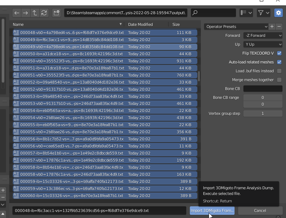Select file 000054-vb0=2b8bae26 in list
Image resolution: width=286 pixels, height=218 pixels.
(x=105, y=118)
